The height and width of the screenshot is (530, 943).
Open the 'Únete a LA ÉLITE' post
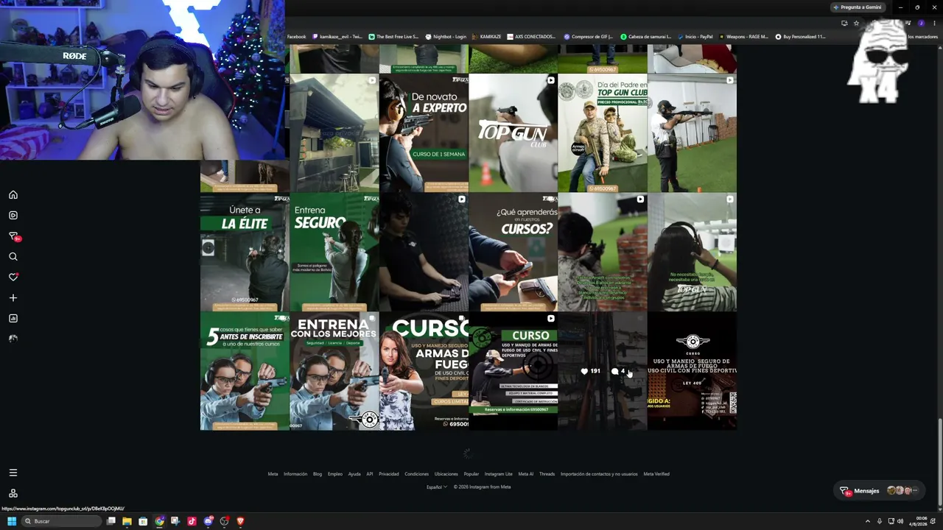(x=245, y=252)
